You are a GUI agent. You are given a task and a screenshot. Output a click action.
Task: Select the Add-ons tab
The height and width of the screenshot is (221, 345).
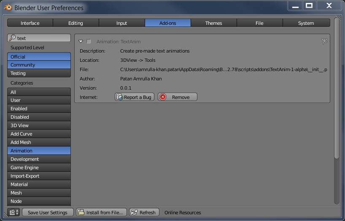(168, 23)
